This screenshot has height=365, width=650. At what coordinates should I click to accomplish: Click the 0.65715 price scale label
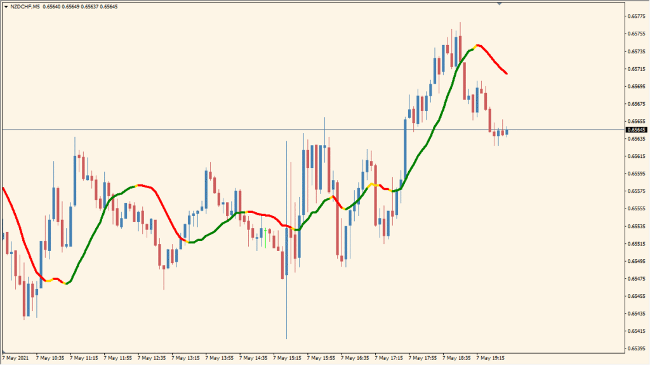pos(636,68)
